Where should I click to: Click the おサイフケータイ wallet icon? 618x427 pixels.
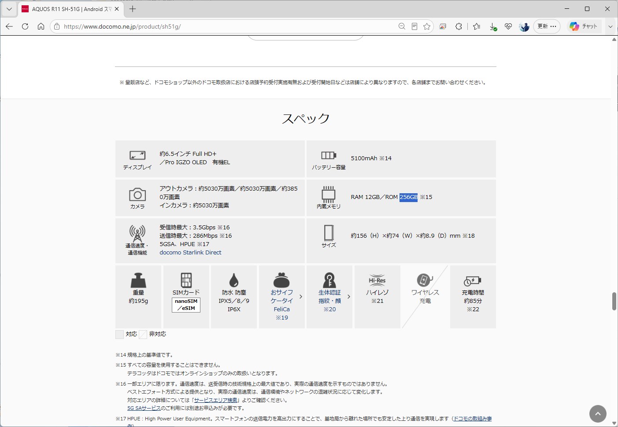282,280
